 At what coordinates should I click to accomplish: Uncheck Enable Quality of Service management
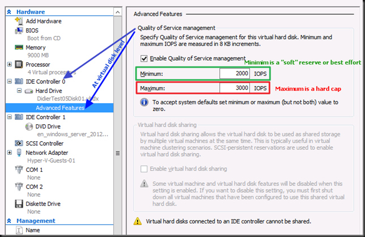[x=144, y=58]
